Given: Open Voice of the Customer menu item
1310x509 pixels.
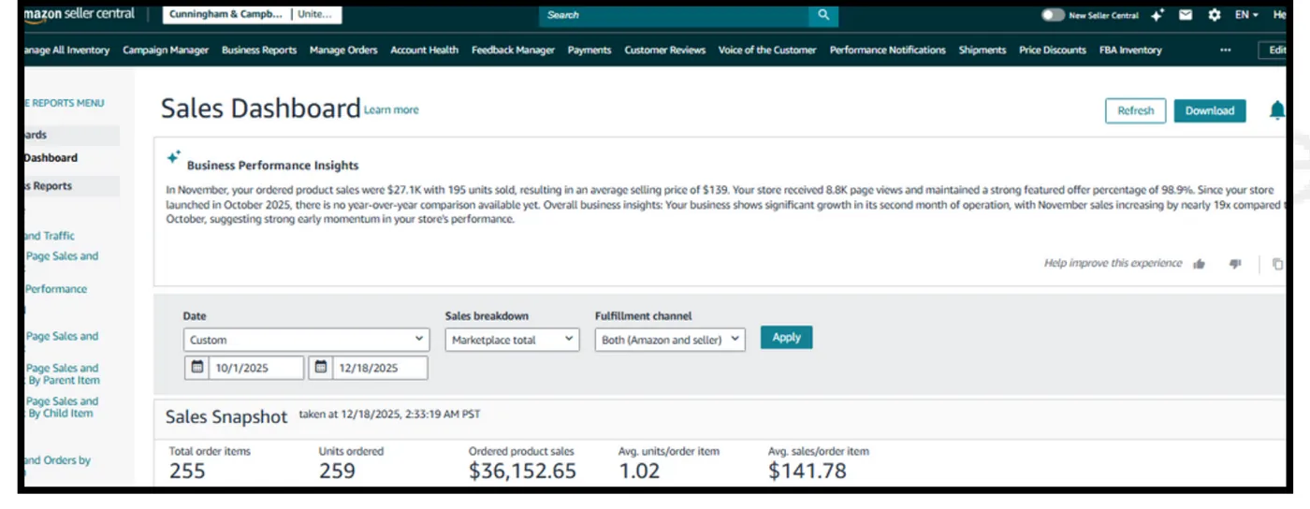Looking at the screenshot, I should coord(767,51).
